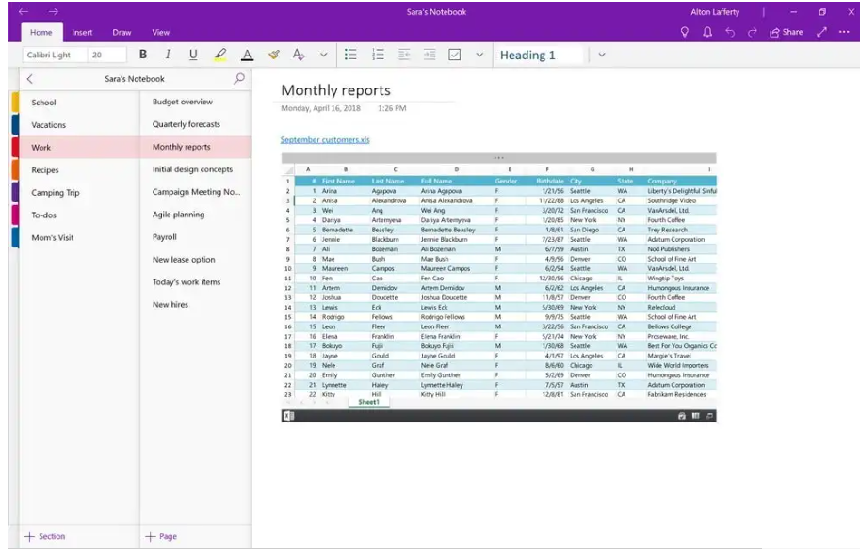Screen dimensions: 860x557
Task: Open the Draw tab
Action: (122, 32)
